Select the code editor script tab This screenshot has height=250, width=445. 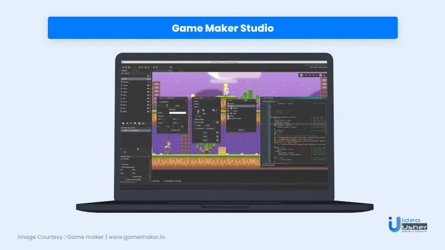269,101
